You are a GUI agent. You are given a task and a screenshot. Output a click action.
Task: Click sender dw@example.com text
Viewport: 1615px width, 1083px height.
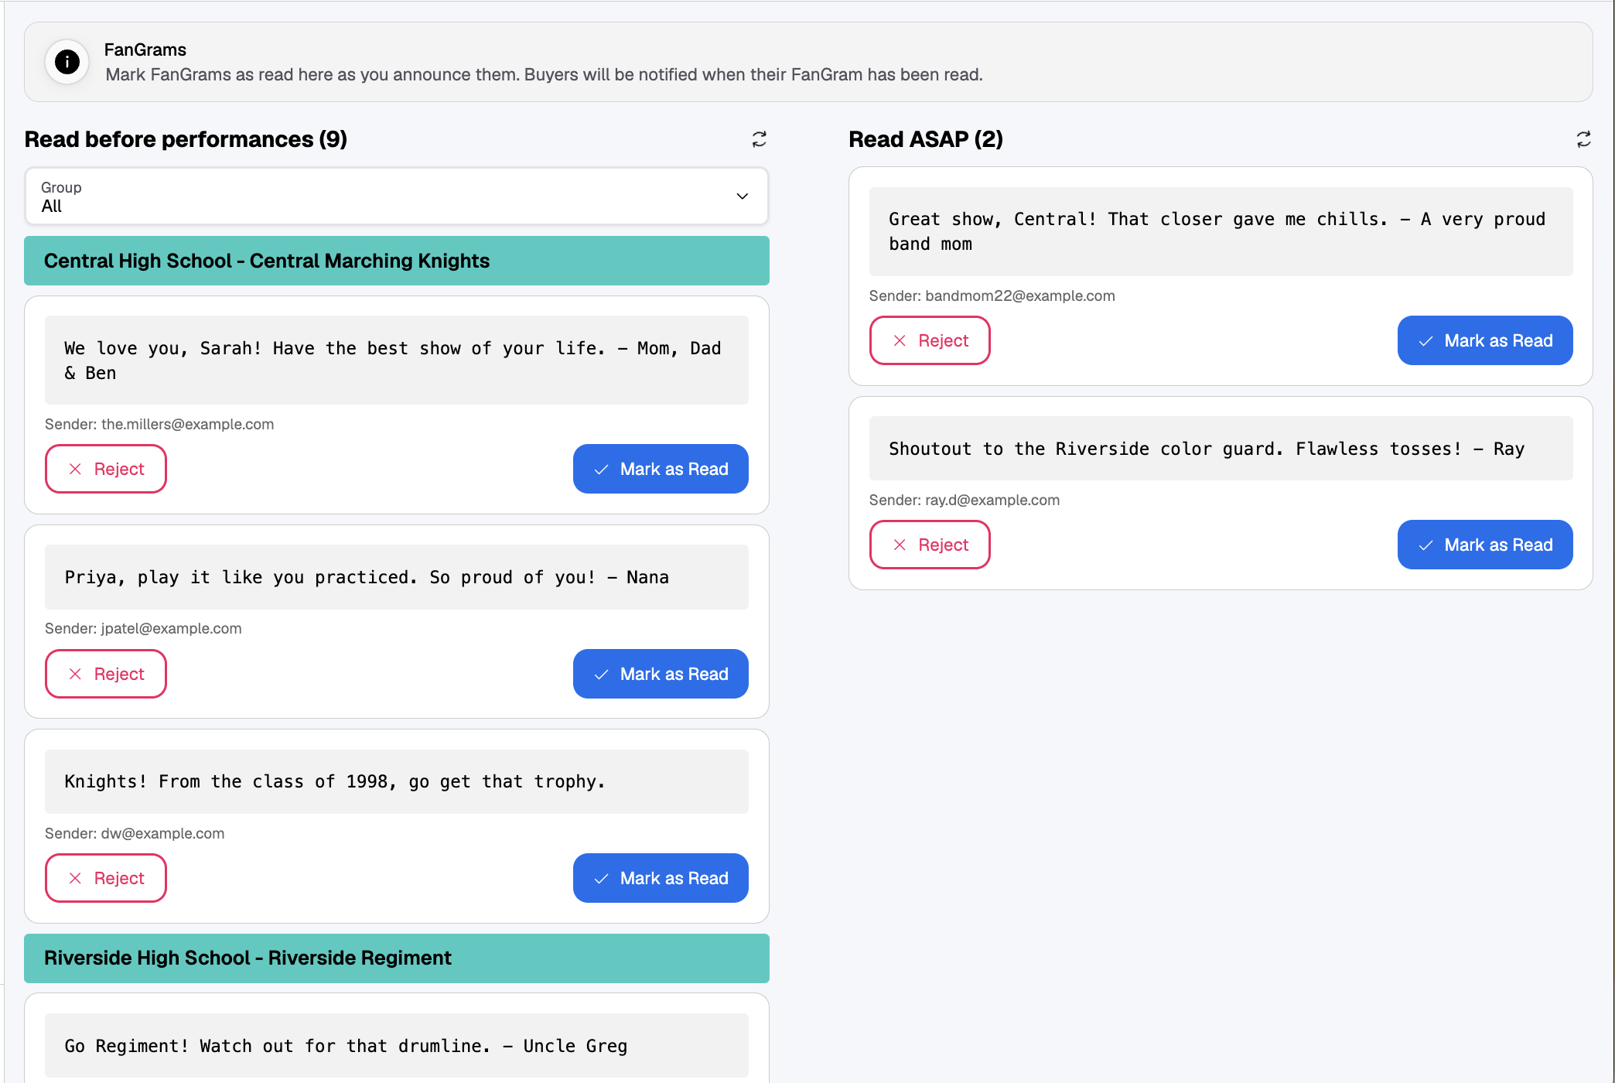(x=162, y=833)
